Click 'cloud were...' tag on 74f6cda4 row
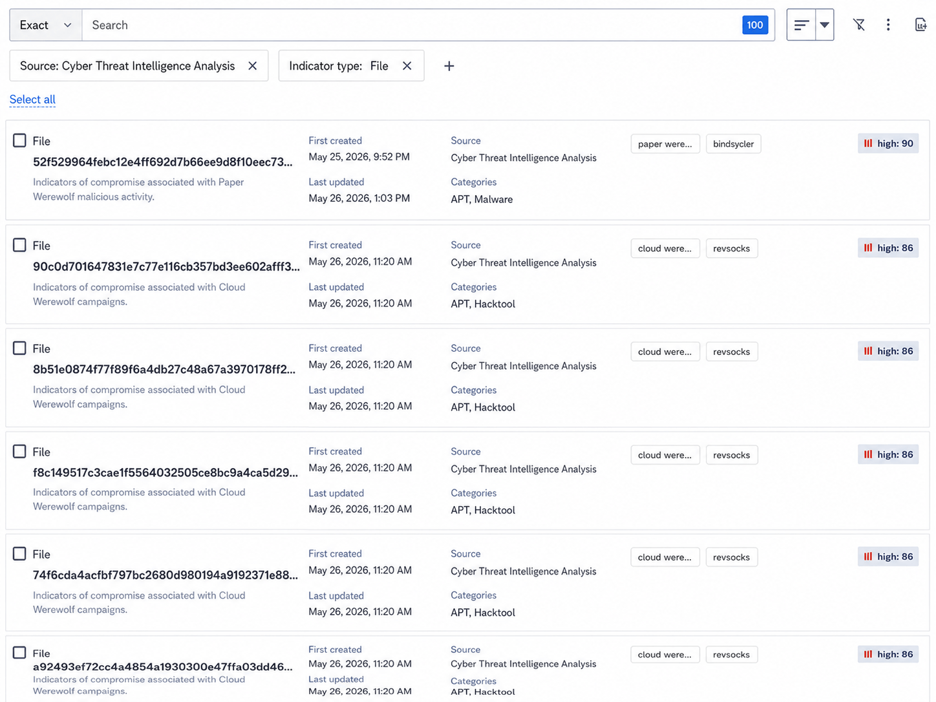 pos(665,557)
